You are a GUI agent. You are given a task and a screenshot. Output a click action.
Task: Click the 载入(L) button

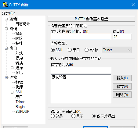click(122, 78)
